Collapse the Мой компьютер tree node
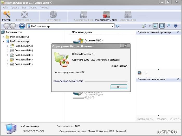182x136 pixels. pos(3,41)
